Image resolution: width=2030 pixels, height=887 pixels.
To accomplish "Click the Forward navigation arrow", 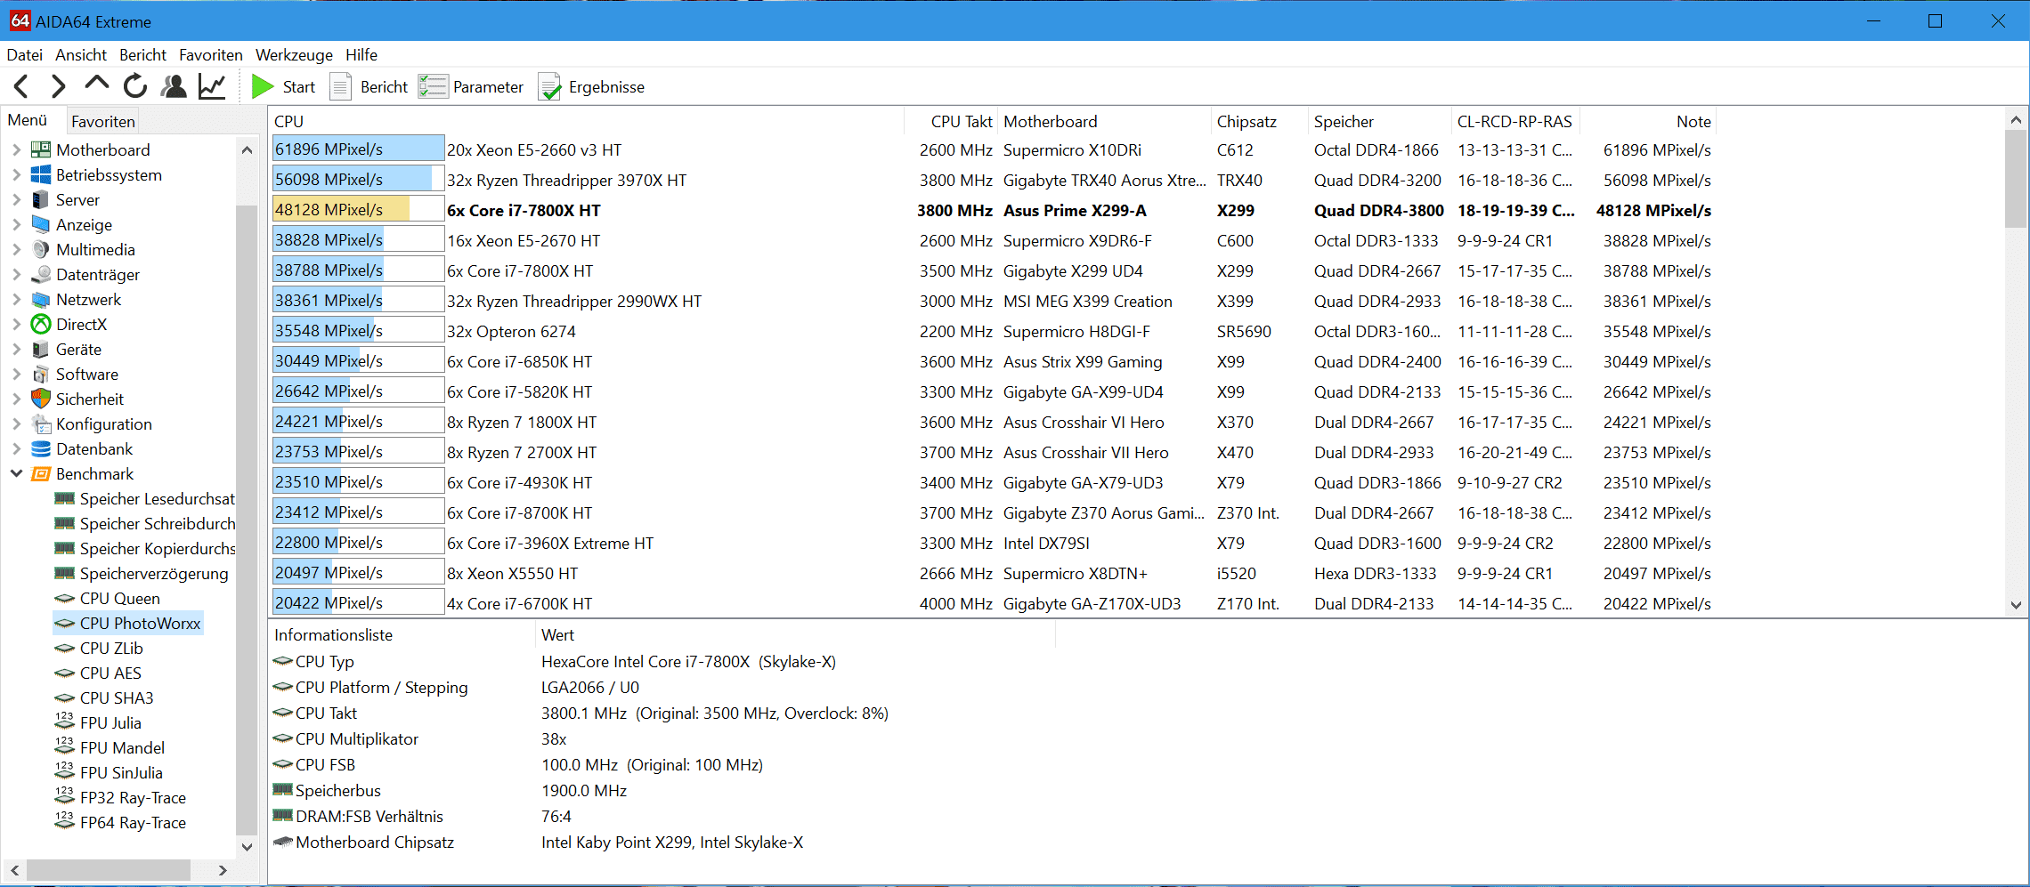I will (59, 86).
